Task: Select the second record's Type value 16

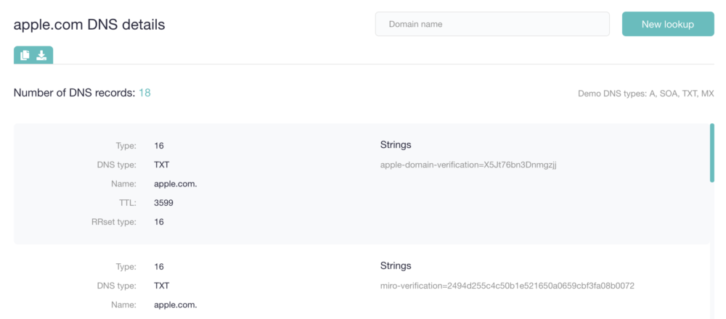Action: tap(159, 268)
